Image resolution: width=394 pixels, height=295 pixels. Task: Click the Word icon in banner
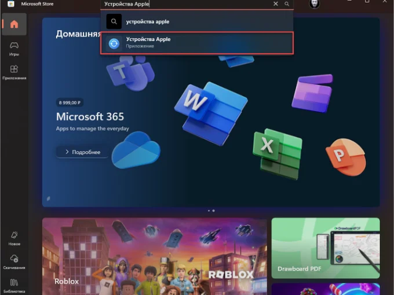tap(210, 113)
